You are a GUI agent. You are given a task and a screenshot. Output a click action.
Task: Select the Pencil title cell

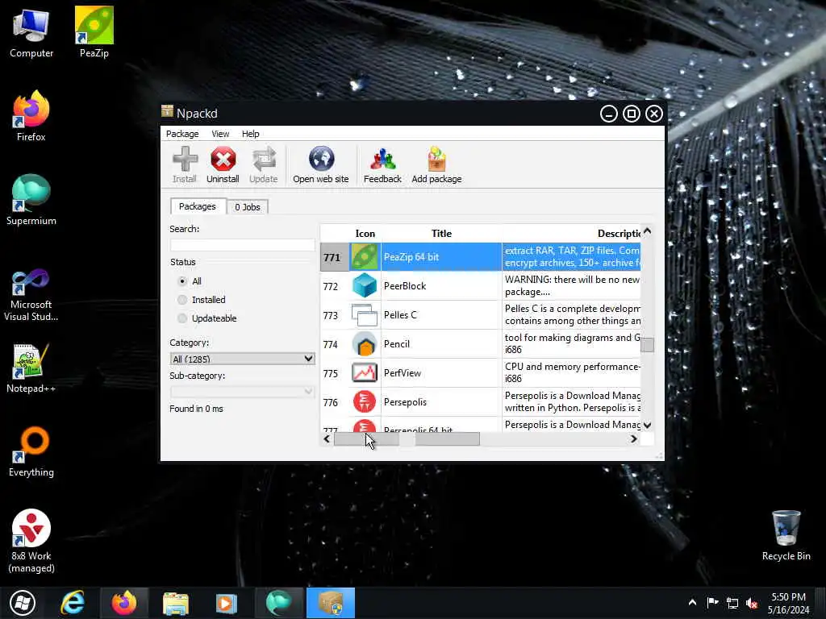tap(441, 343)
